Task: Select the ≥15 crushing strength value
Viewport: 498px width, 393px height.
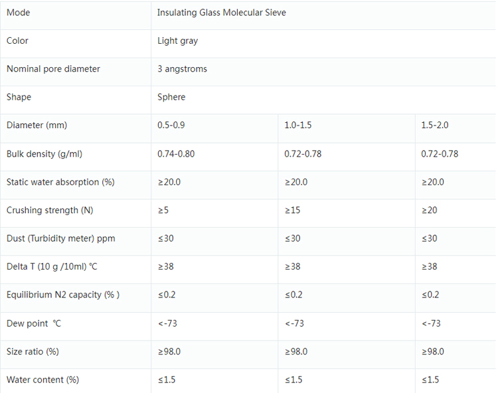Action: (292, 210)
